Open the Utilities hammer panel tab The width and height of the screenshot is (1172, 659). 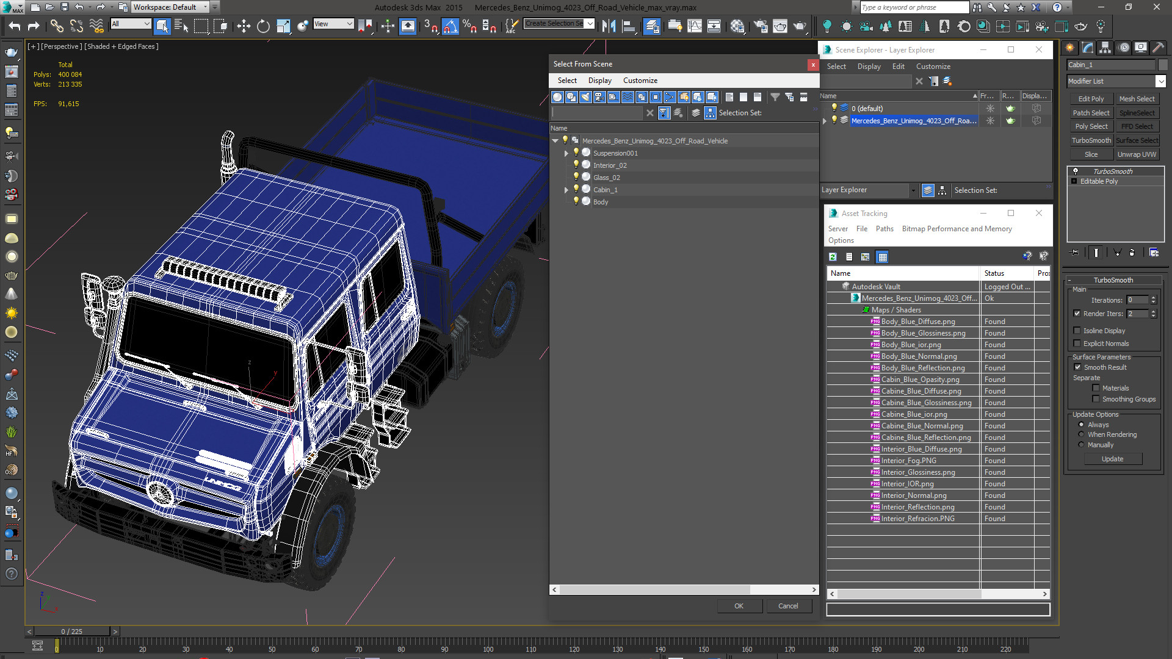(1158, 48)
